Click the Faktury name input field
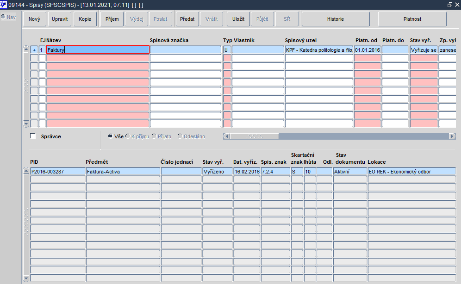 pos(98,50)
